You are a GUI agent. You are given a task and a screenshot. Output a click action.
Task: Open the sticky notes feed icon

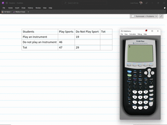click(165, 8)
